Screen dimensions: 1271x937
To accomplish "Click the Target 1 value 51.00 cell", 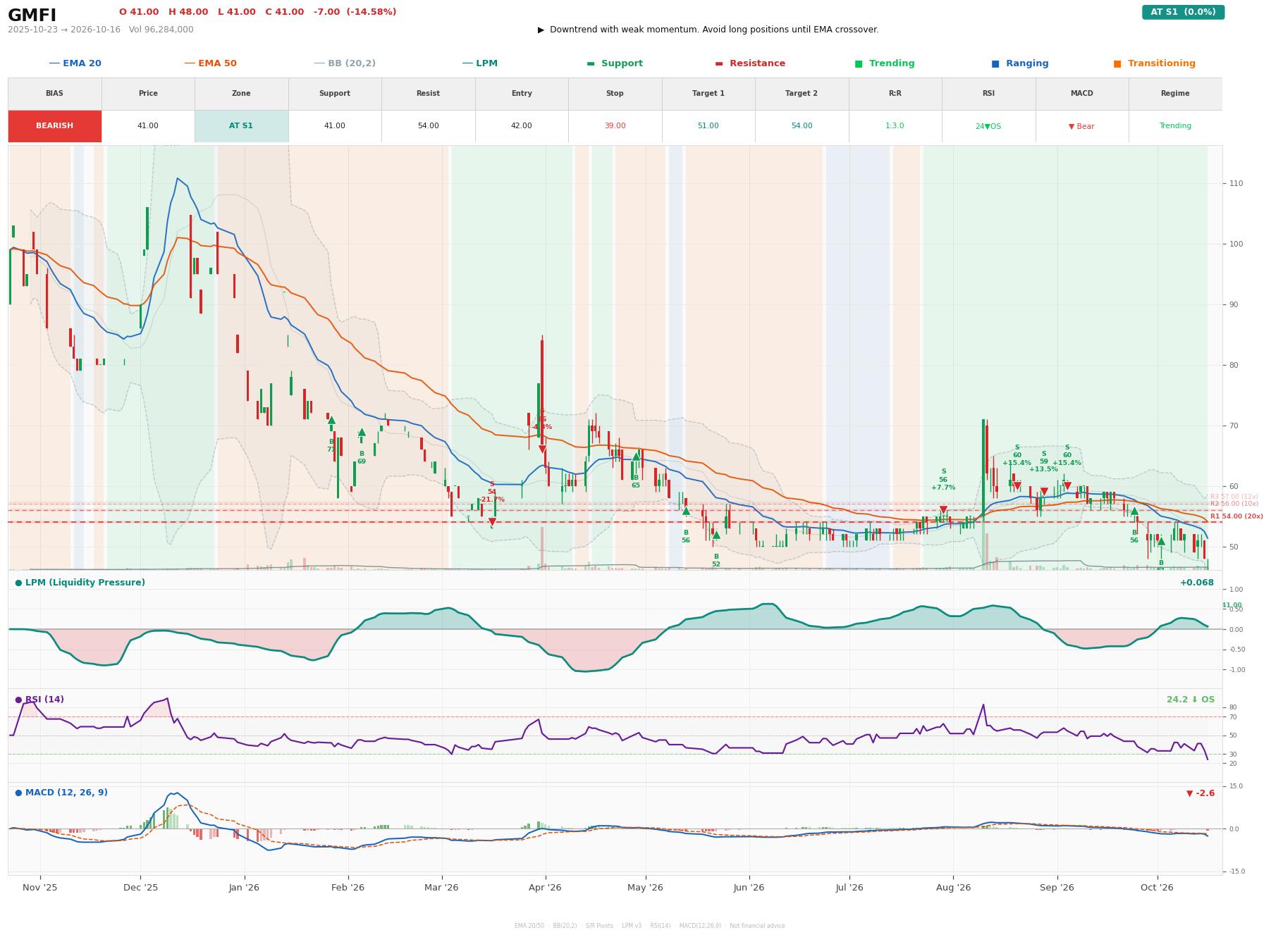I will coord(708,126).
